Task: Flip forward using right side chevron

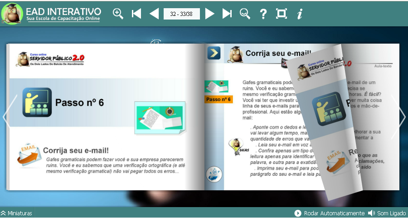Action: (x=398, y=117)
